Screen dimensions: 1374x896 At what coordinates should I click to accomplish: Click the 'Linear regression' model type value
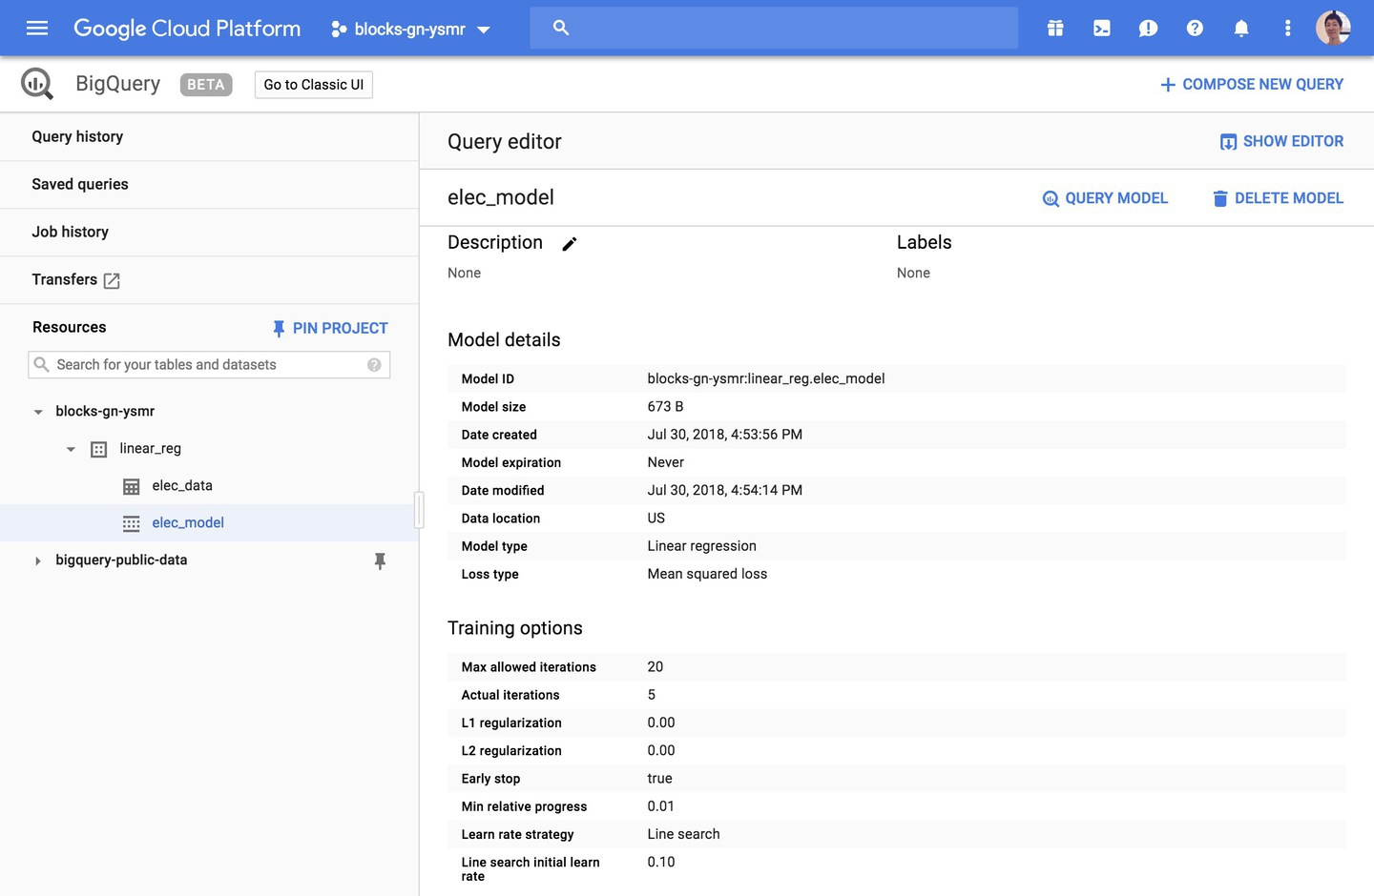click(702, 545)
